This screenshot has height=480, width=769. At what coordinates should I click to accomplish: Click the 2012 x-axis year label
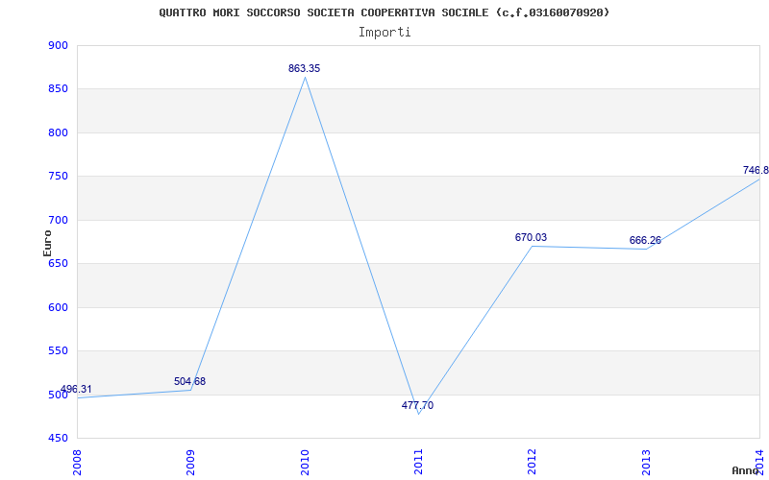[x=533, y=463]
